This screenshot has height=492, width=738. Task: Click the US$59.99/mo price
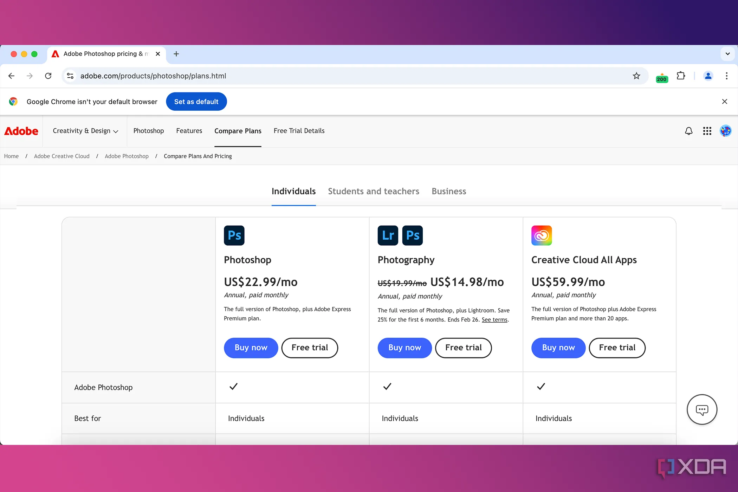click(568, 282)
